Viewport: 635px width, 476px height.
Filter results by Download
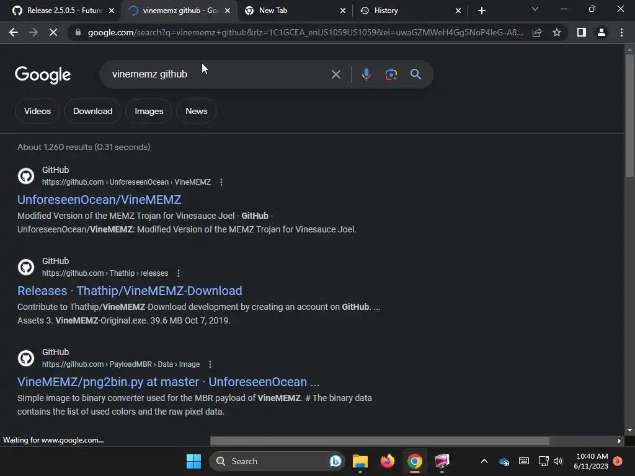(x=93, y=111)
